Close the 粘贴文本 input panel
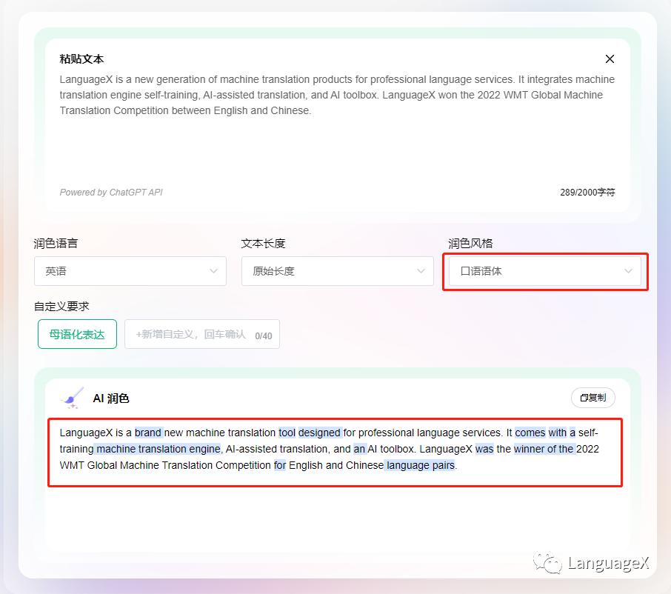 [610, 59]
